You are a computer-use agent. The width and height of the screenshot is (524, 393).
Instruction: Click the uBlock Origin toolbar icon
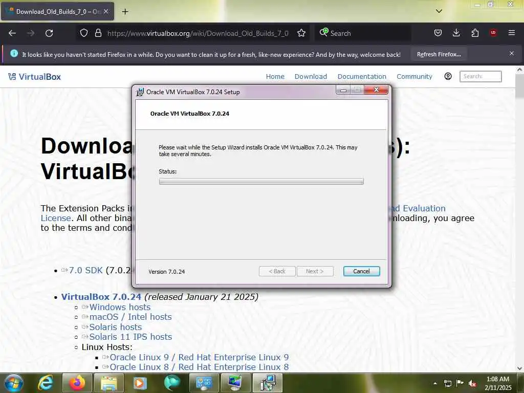(x=493, y=33)
